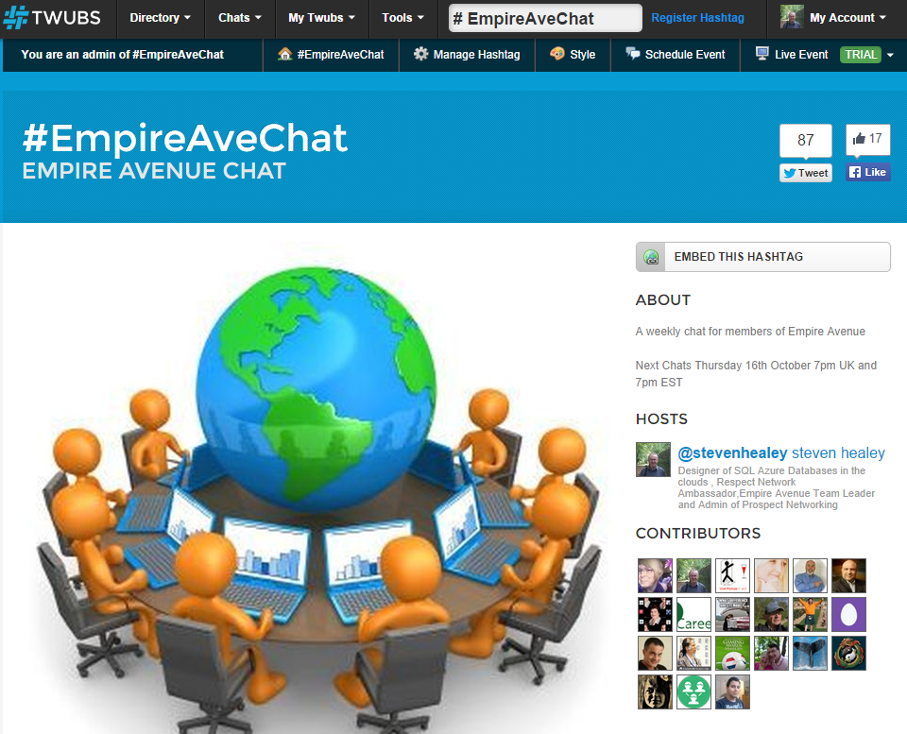
Task: Open the Directory dropdown menu
Action: (161, 18)
